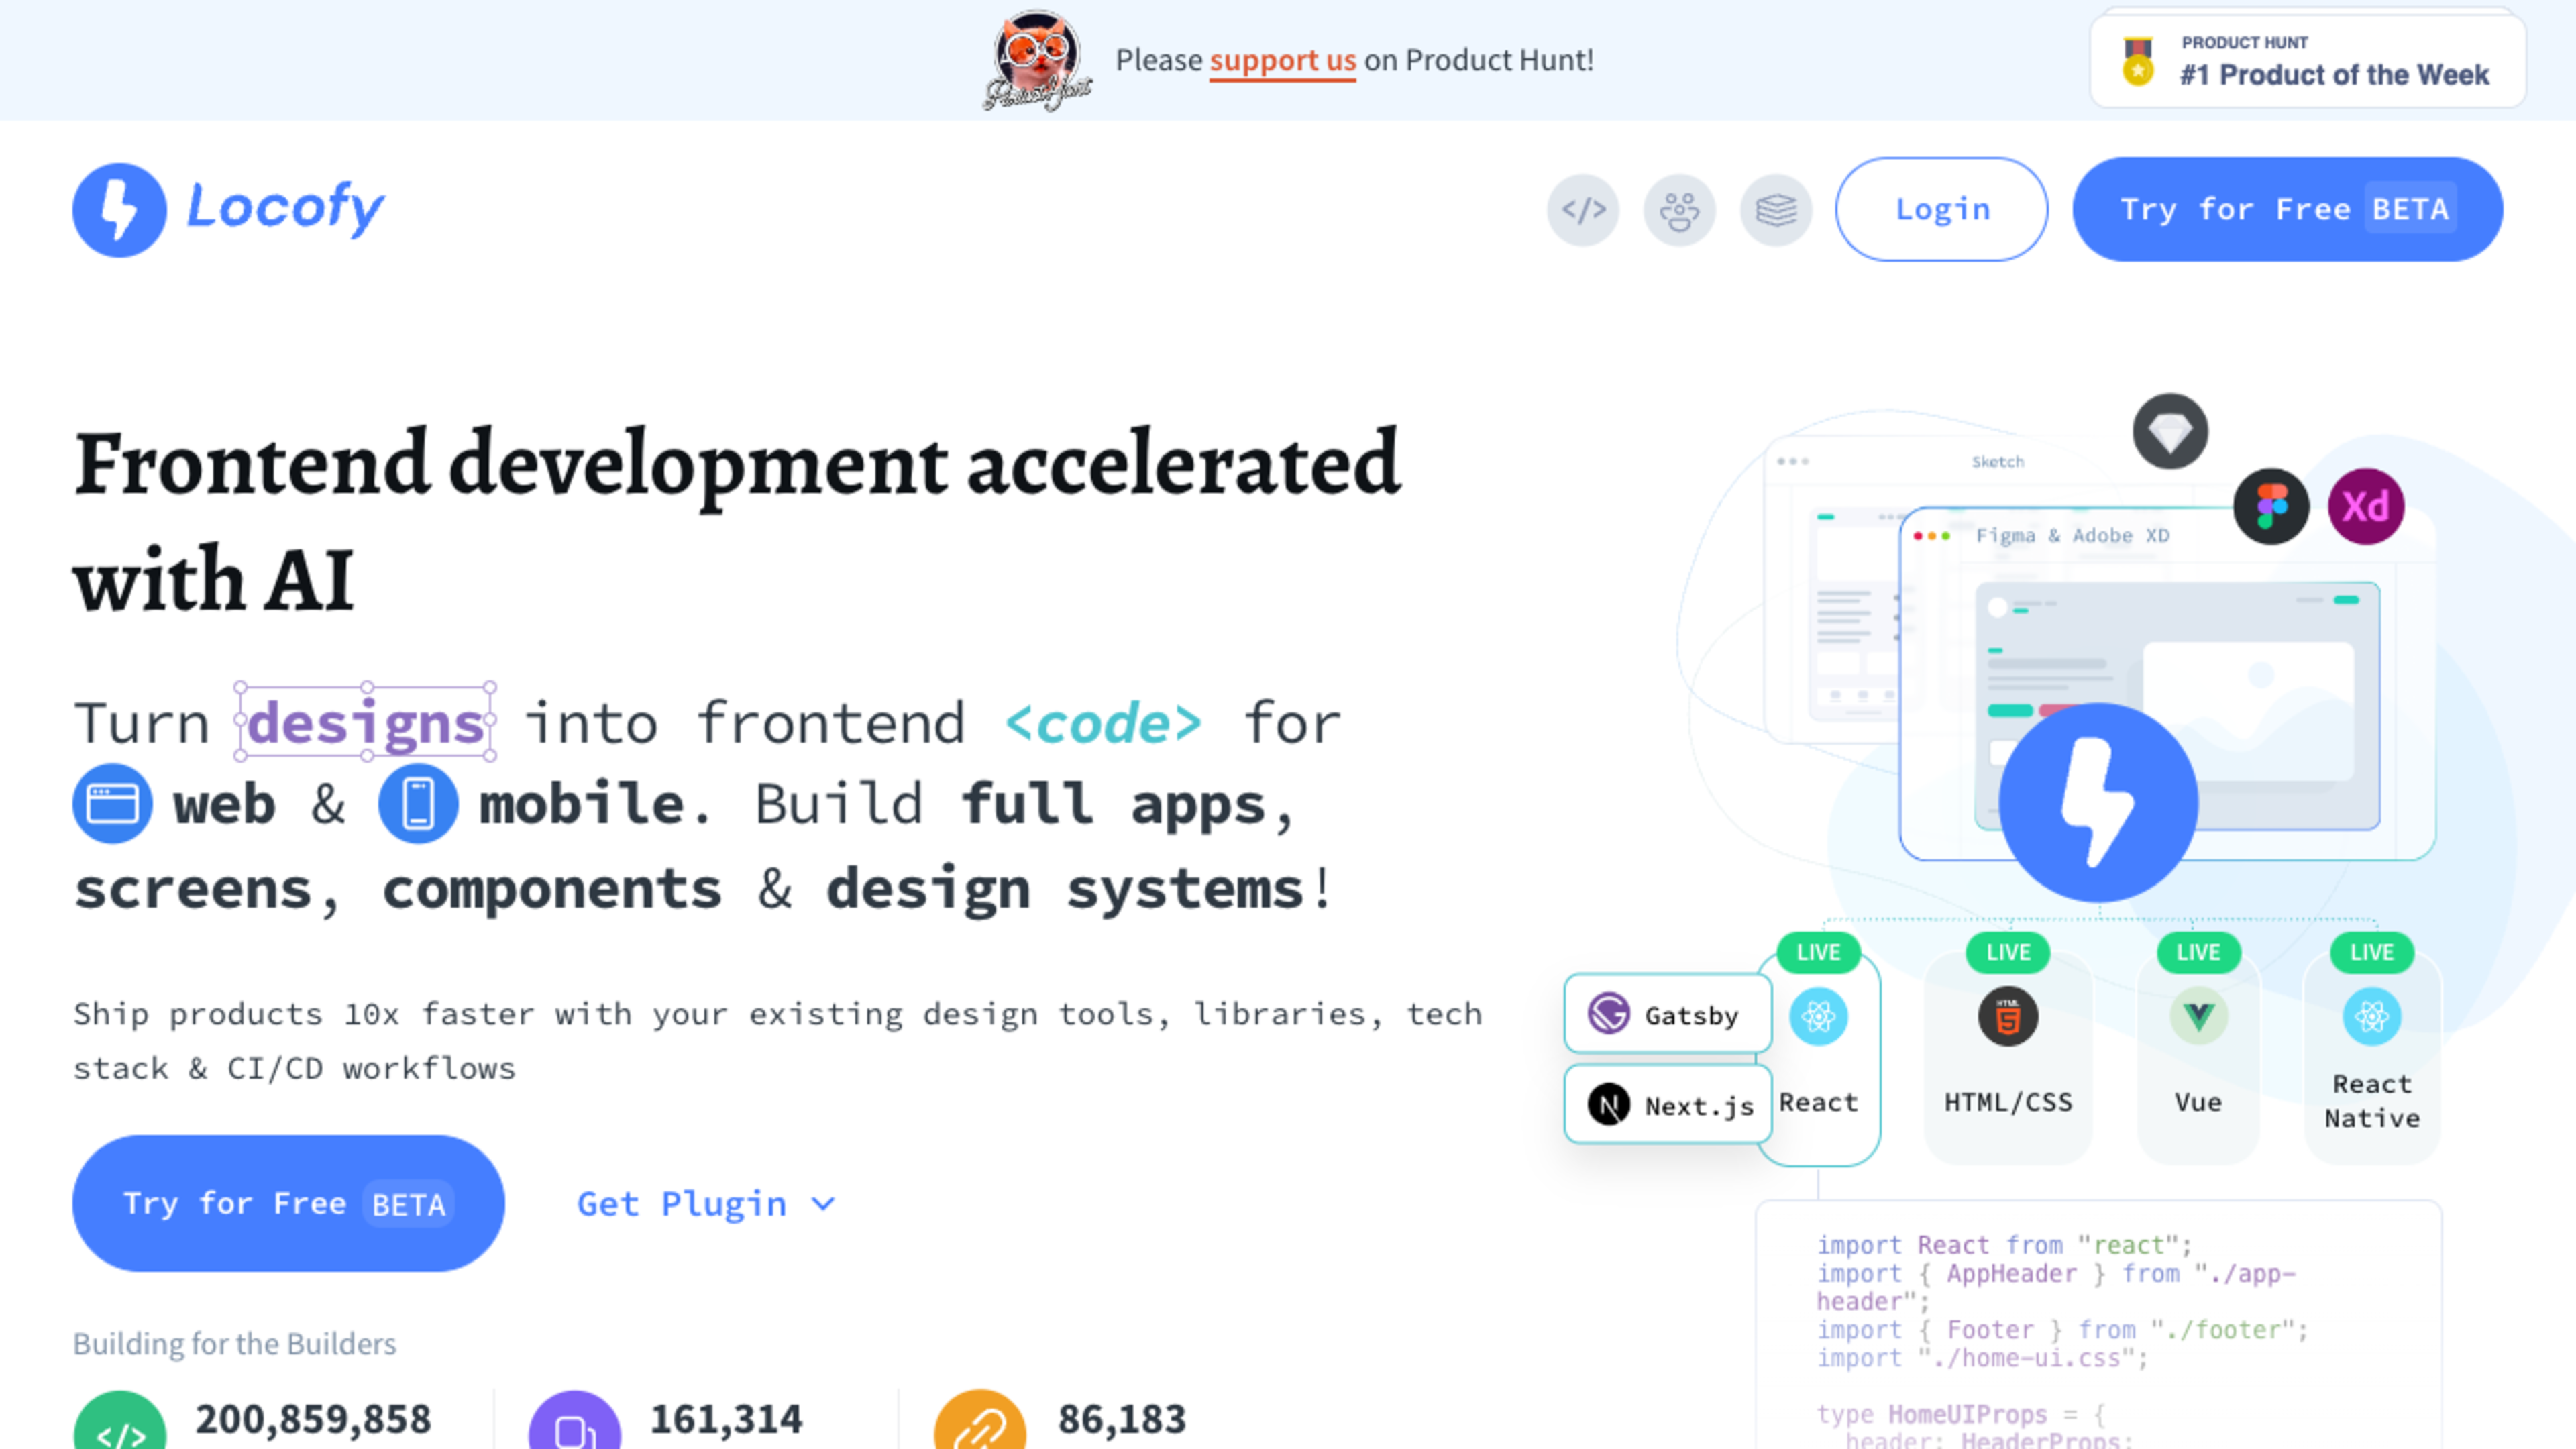The image size is (2576, 1449).
Task: Select the Next.js option
Action: (1667, 1105)
